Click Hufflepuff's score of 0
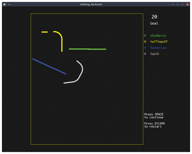The height and width of the screenshot is (154, 192). (x=145, y=42)
